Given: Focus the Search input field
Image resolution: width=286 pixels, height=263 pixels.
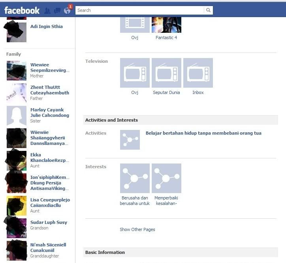Looking at the screenshot, I should coord(140,10).
